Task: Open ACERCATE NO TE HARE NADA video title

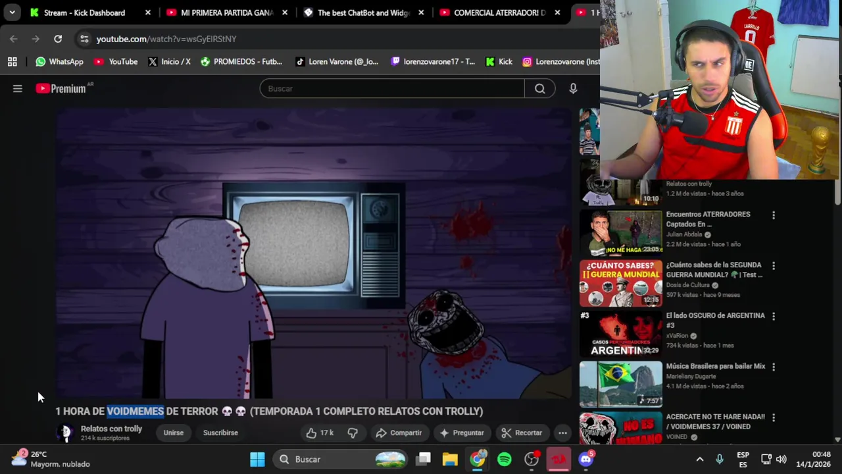Action: (715, 421)
